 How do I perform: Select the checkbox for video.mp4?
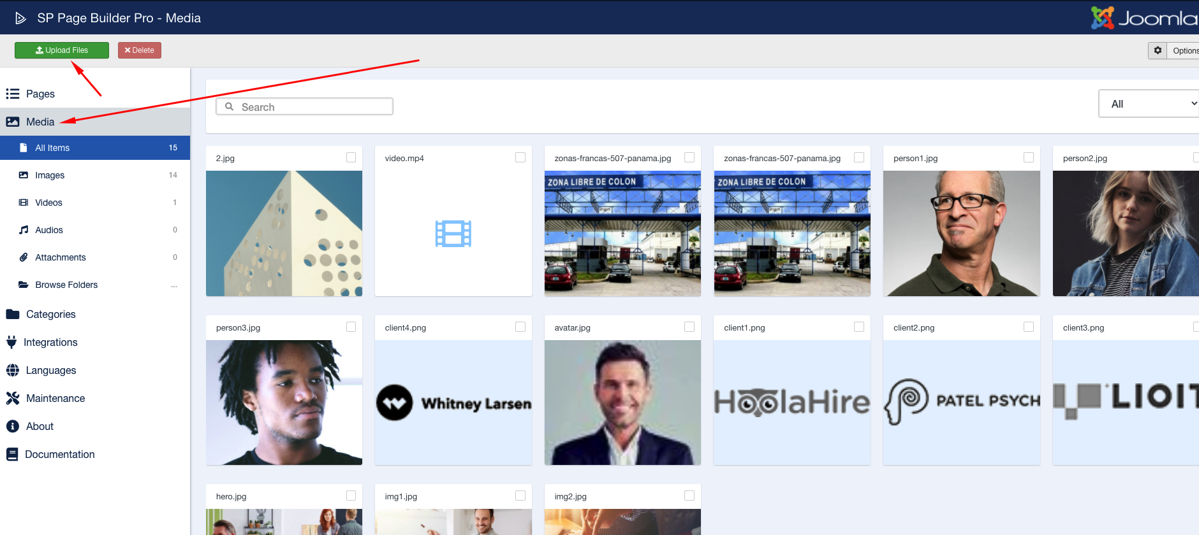point(520,157)
